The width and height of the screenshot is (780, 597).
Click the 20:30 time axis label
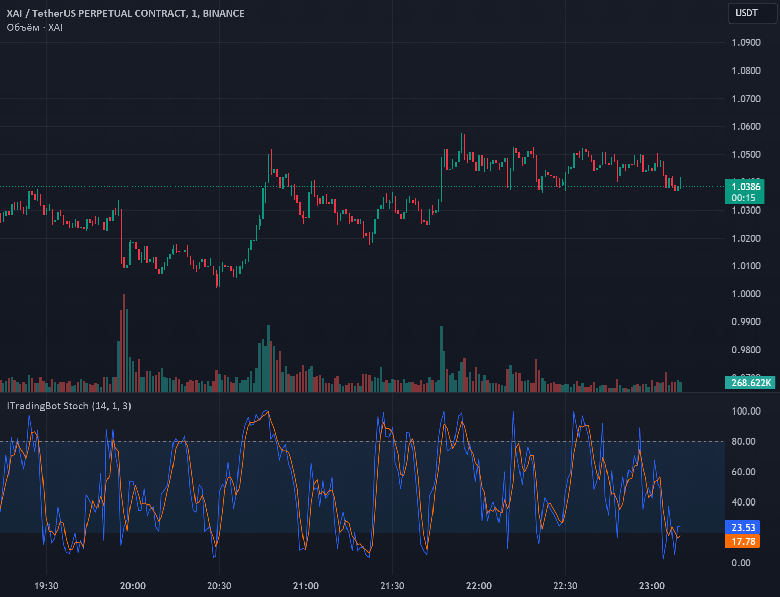click(219, 586)
